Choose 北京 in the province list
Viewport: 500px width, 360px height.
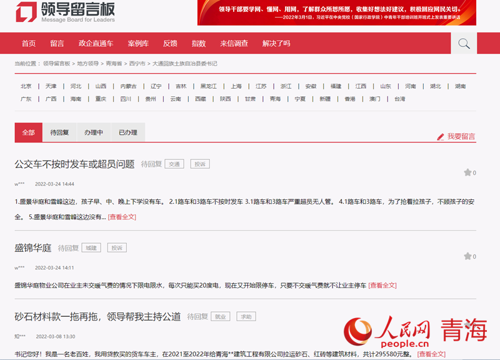tap(26, 86)
